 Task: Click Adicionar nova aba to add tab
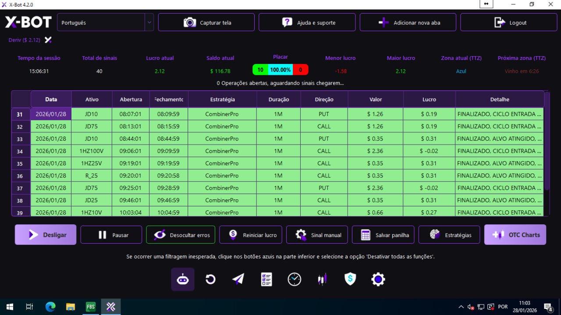point(408,22)
